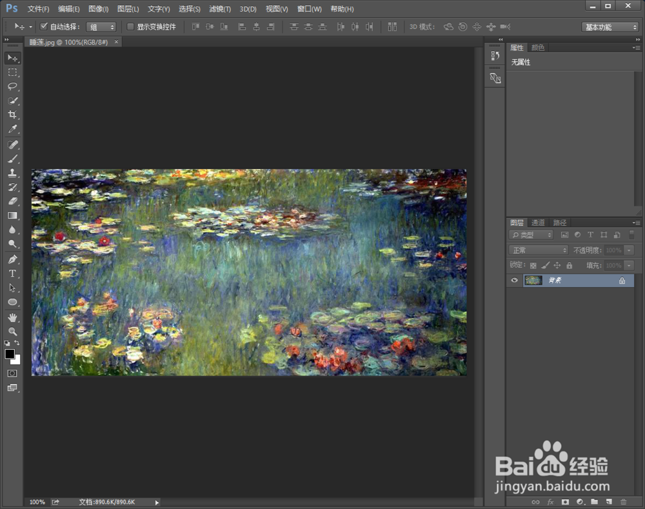
Task: Switch to the 路径 tab
Action: (x=559, y=223)
